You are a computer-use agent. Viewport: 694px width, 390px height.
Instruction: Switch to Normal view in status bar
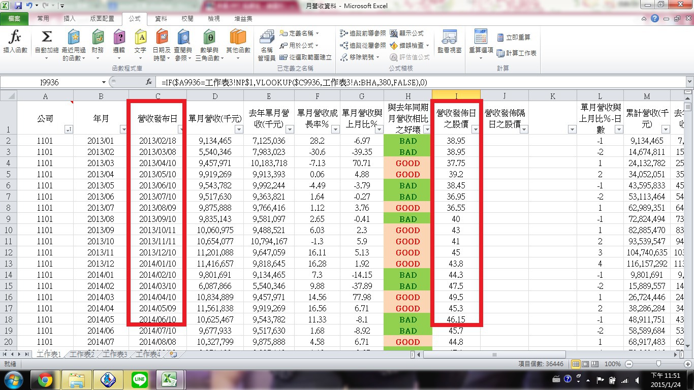(576, 364)
